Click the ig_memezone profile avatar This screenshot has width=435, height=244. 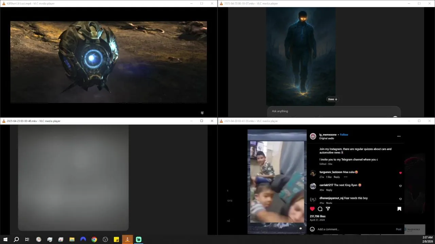point(313,136)
